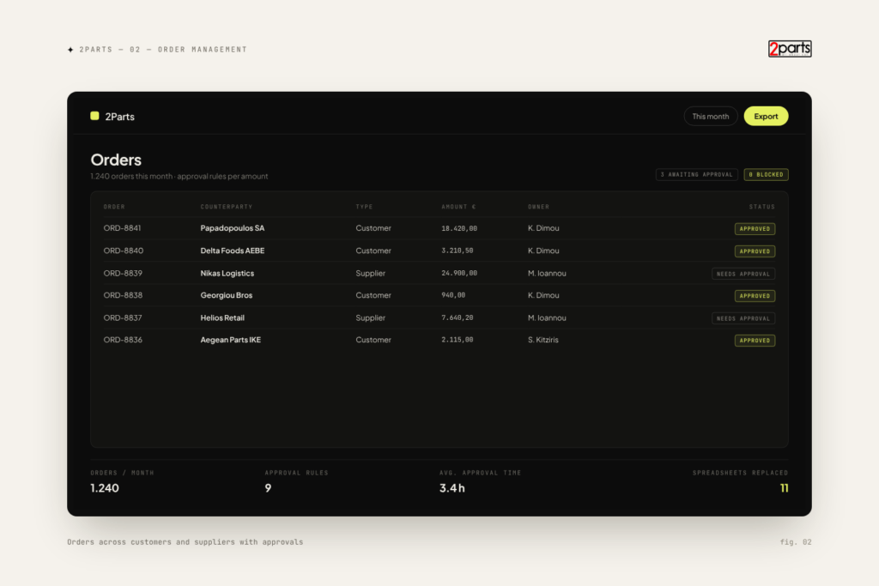Click the Spreadsheets Replaced value 11

pos(784,488)
